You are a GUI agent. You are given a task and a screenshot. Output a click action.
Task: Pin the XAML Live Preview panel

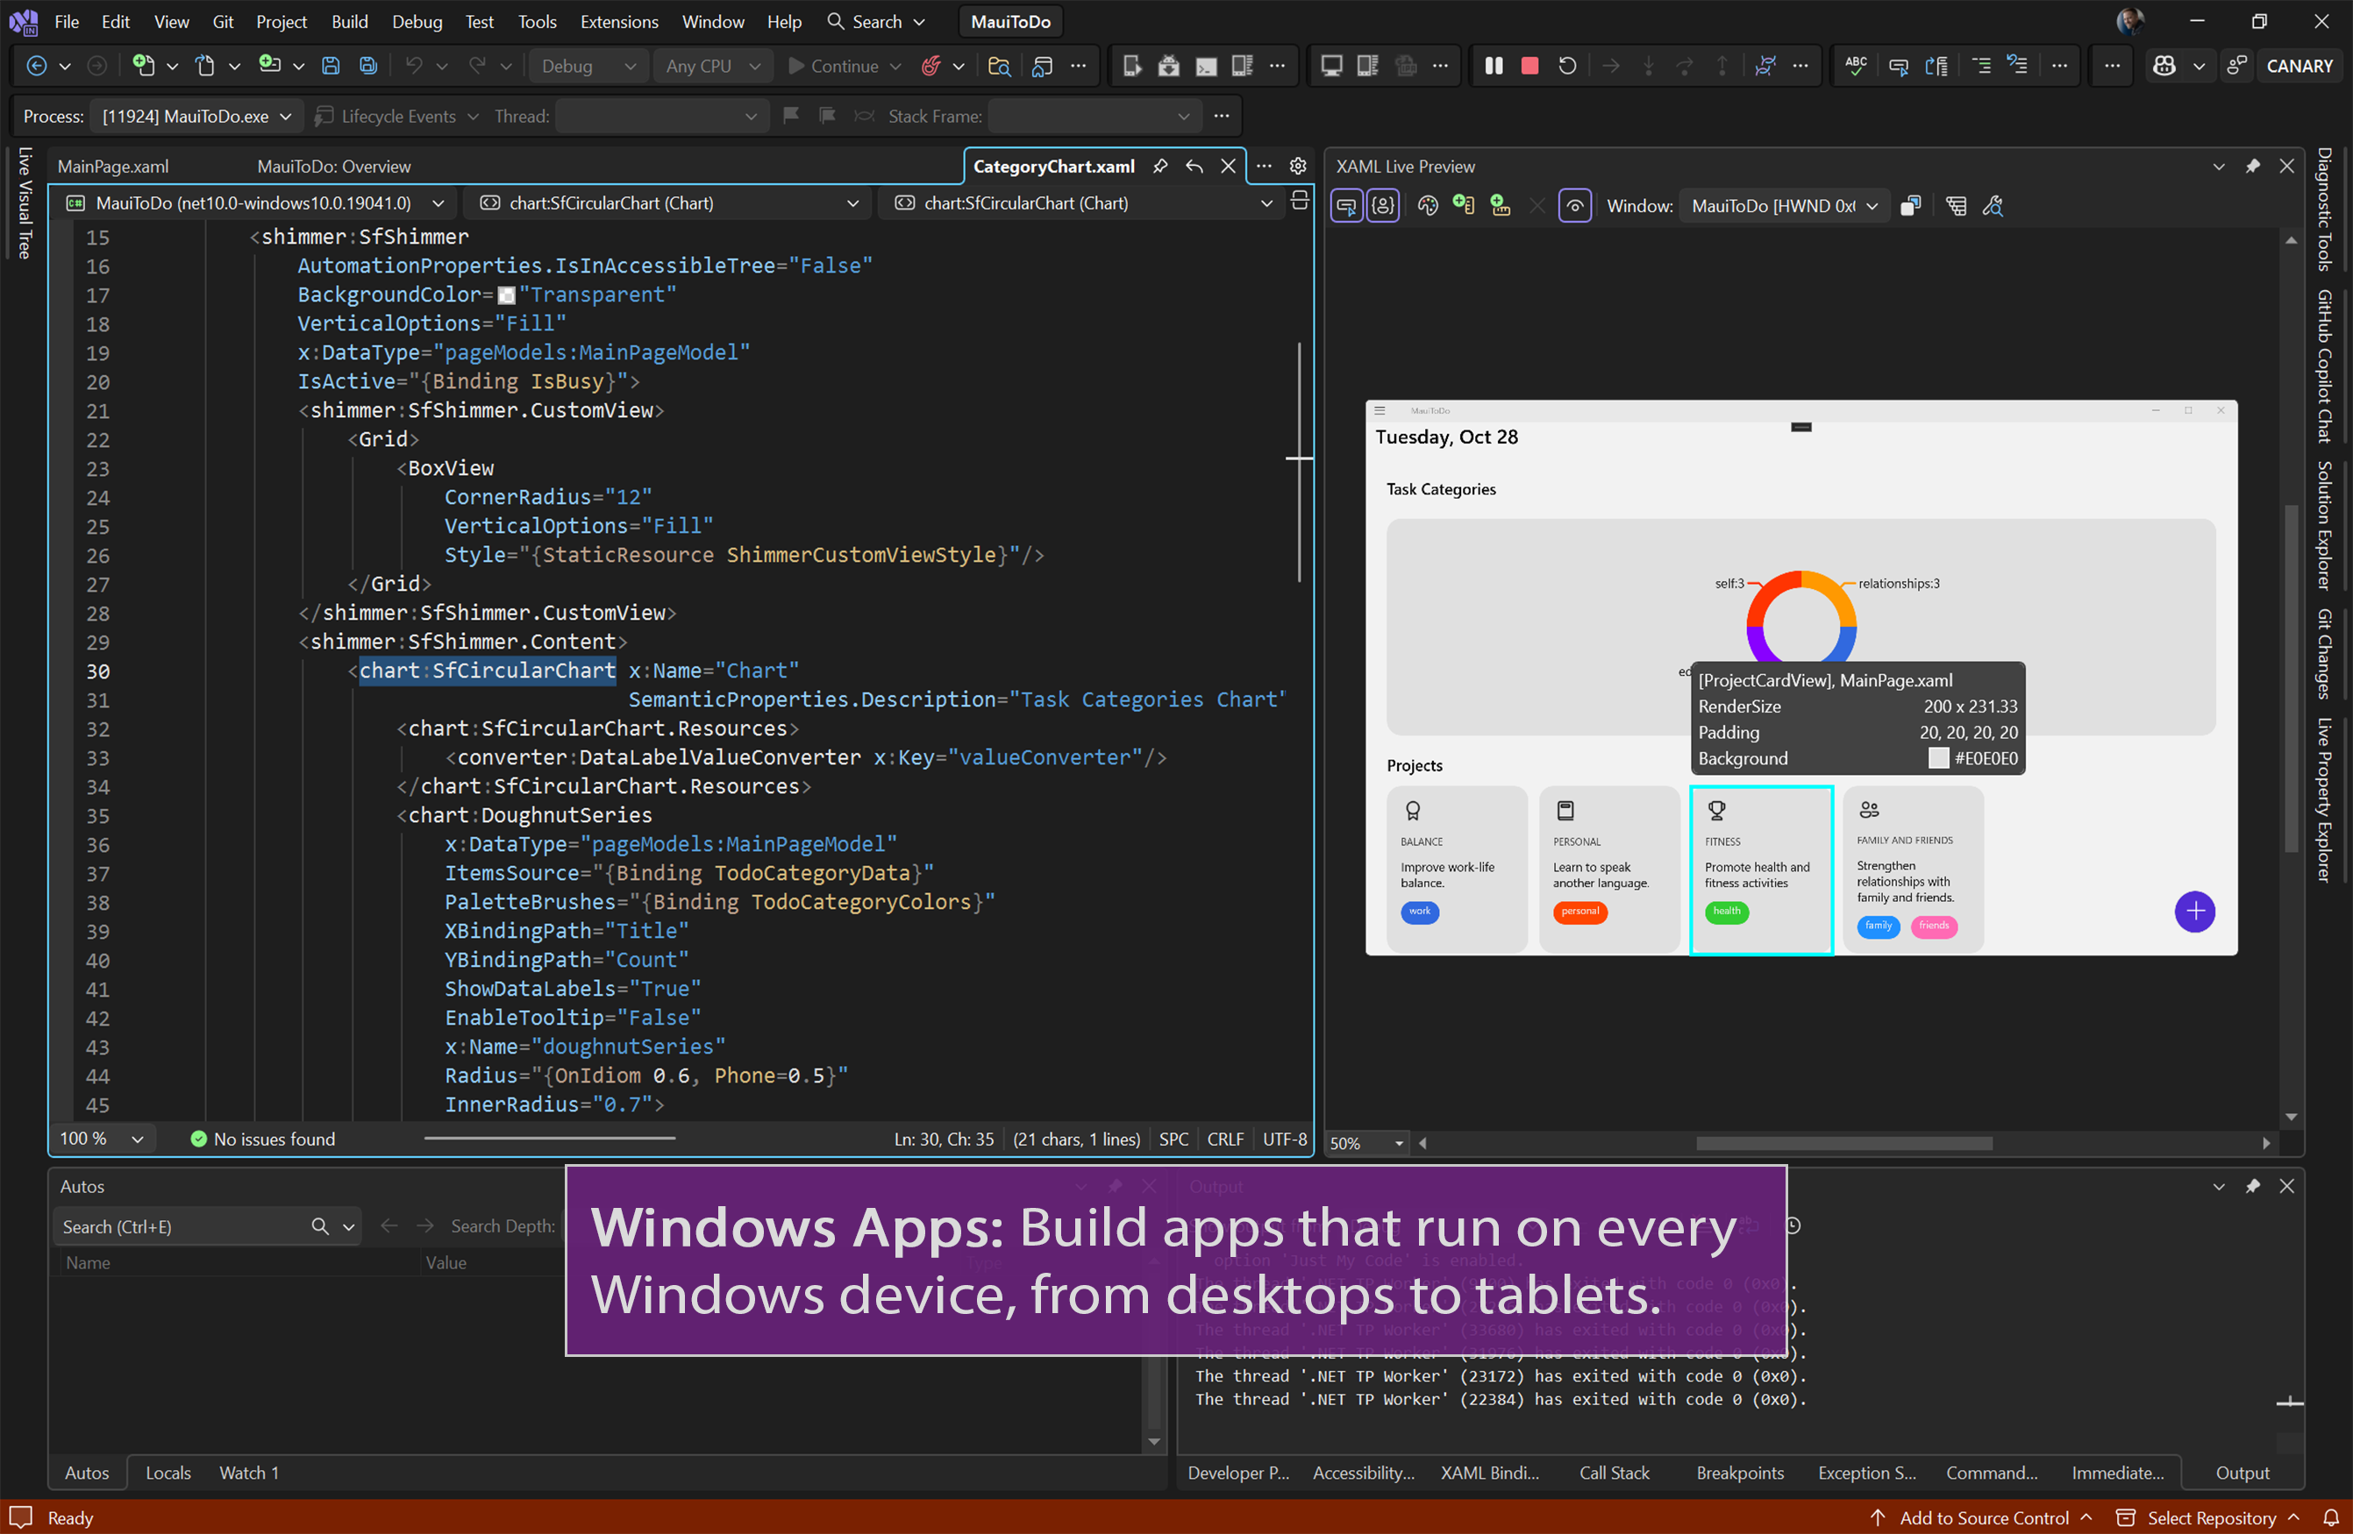[x=2254, y=166]
